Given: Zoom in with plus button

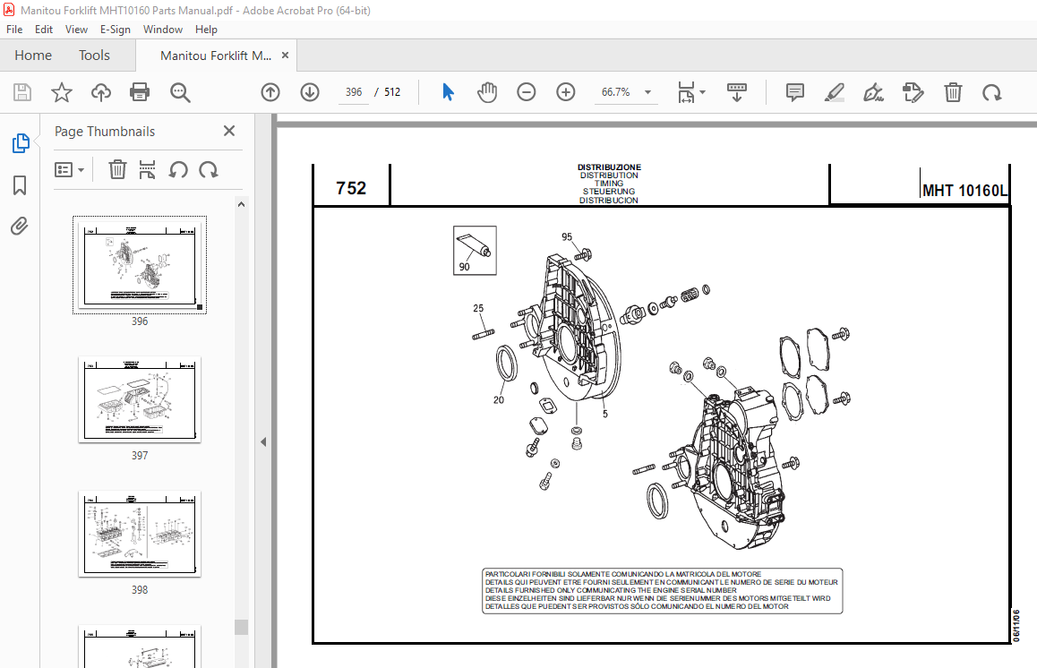Looking at the screenshot, I should tap(565, 92).
